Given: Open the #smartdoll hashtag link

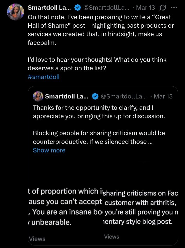Looking at the screenshot, I should (x=43, y=77).
